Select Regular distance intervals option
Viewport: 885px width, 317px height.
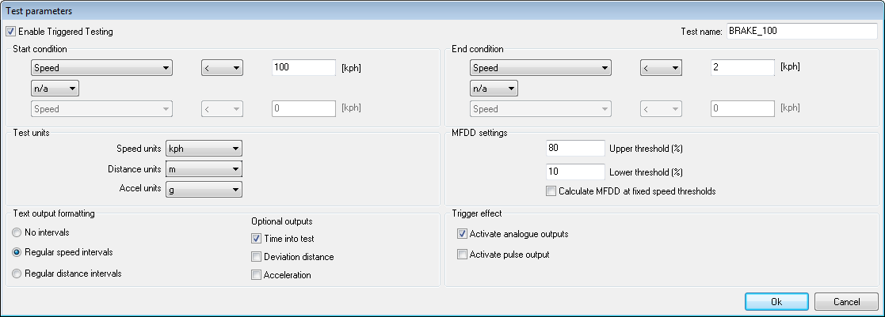17,274
